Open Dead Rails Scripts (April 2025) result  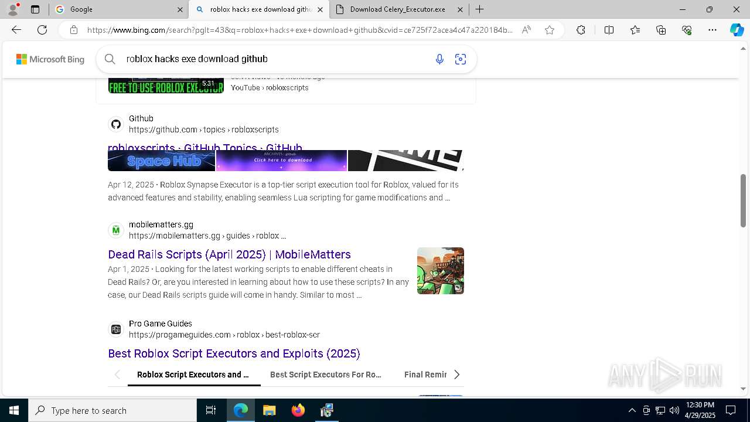point(229,254)
